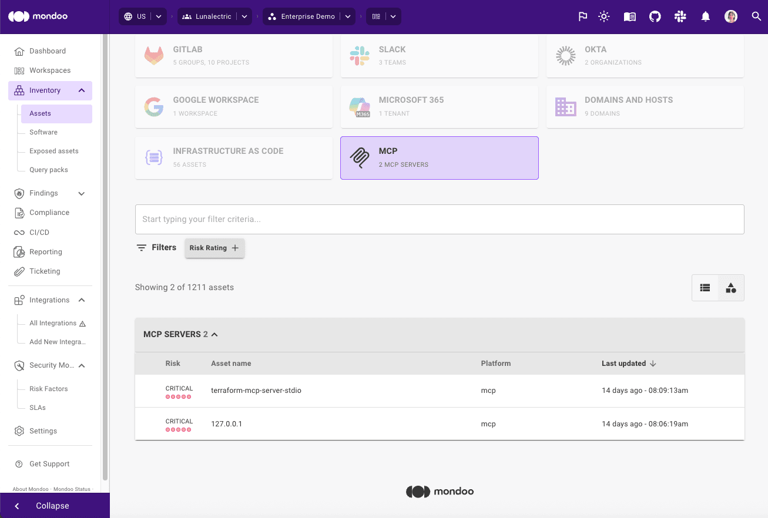Open notifications via the bell icon
Viewport: 768px width, 518px height.
click(x=705, y=16)
